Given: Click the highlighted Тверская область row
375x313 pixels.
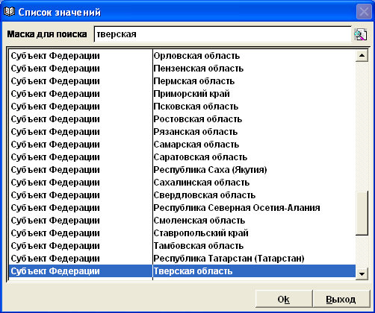Looking at the screenshot, I should tap(182, 271).
